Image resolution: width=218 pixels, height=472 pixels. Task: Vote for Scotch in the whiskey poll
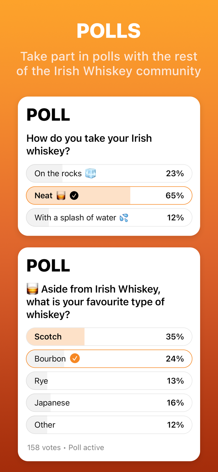click(x=109, y=336)
